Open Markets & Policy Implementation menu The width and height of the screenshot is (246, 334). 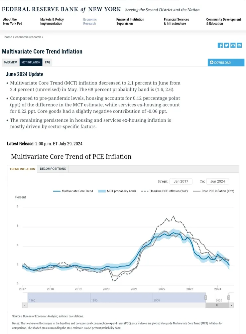click(x=52, y=21)
